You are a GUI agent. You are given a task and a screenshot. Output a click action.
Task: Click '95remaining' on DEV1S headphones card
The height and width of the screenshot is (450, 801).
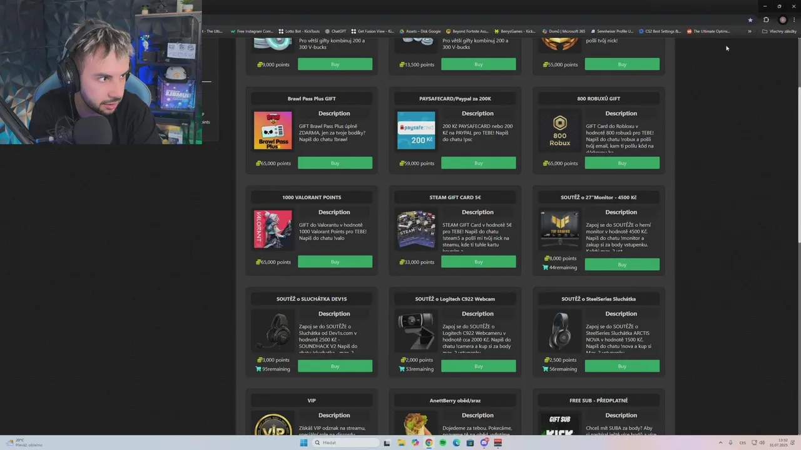tap(275, 369)
